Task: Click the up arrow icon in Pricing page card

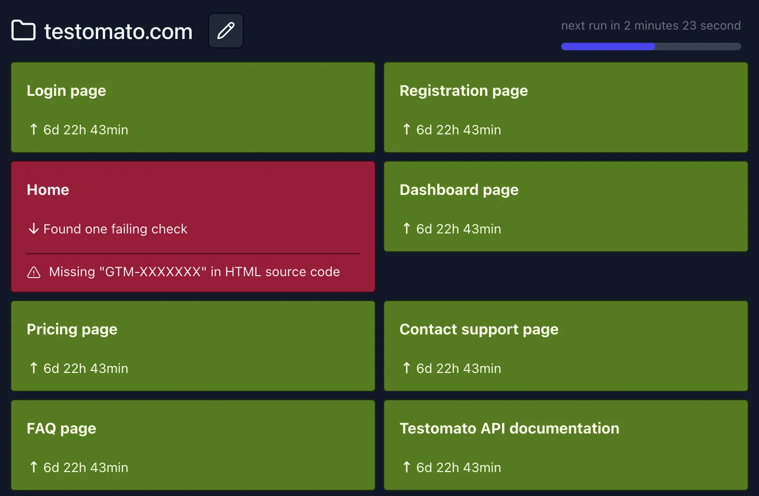Action: tap(33, 368)
